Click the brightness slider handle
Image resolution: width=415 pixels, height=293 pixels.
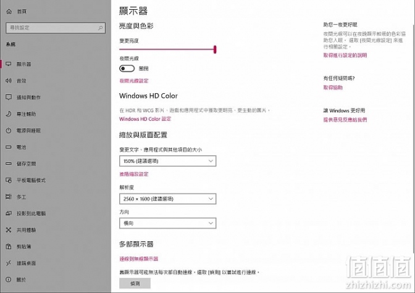click(x=215, y=49)
